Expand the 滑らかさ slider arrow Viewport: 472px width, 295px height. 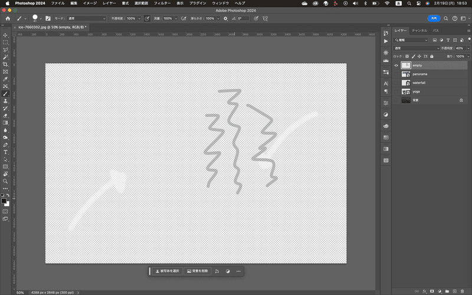click(x=218, y=18)
